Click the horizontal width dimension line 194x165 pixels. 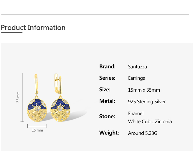[x=37, y=126]
